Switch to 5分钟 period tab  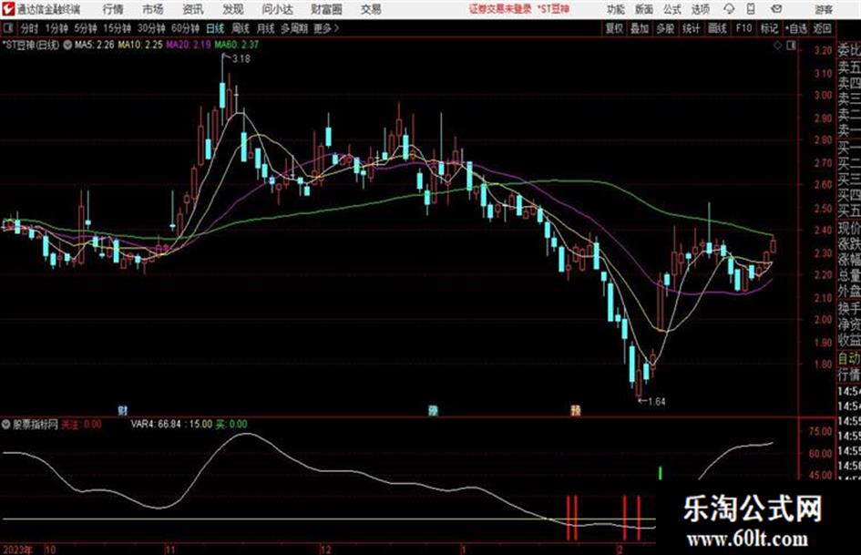coord(86,28)
